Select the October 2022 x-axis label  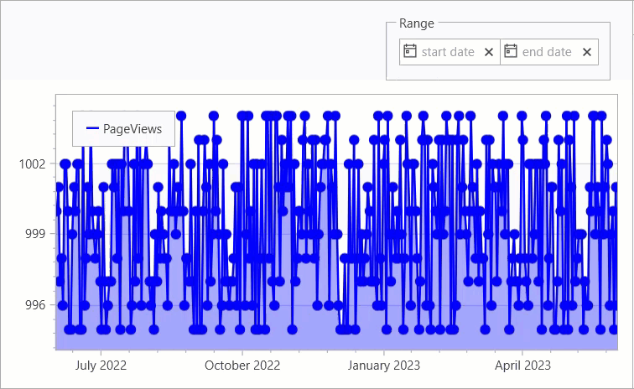(242, 366)
